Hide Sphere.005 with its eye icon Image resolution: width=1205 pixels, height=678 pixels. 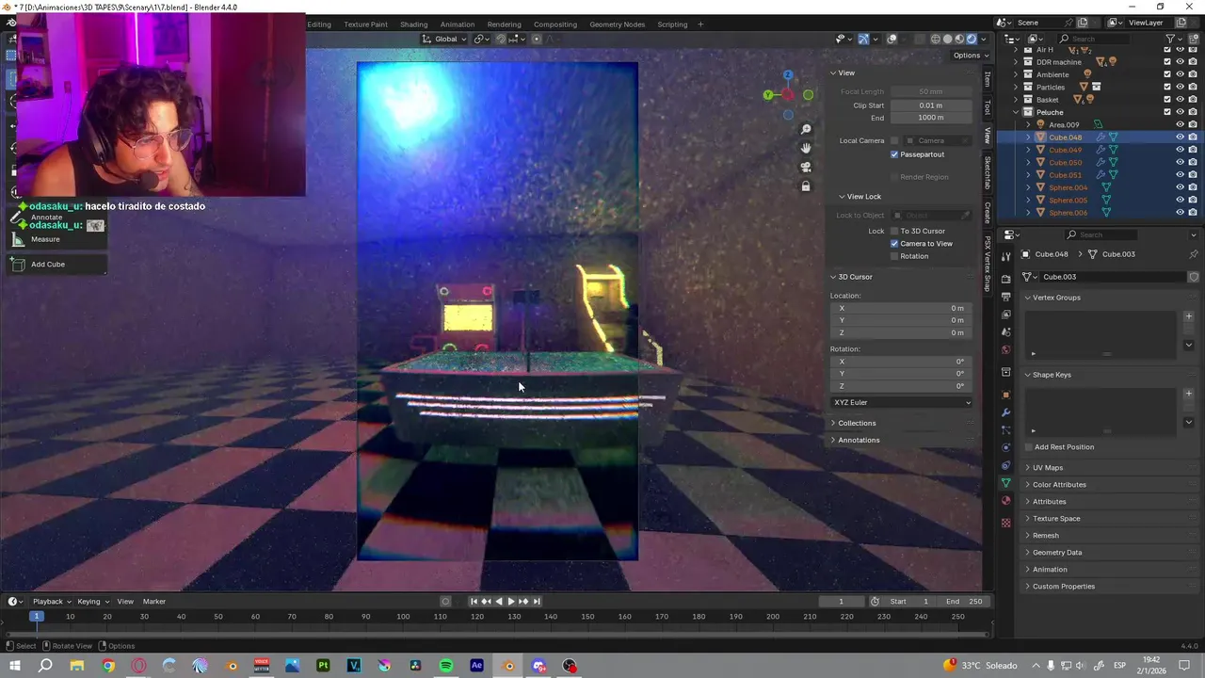coord(1180,200)
